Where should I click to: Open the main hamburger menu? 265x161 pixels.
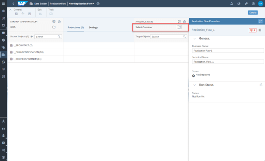pos(3,3)
